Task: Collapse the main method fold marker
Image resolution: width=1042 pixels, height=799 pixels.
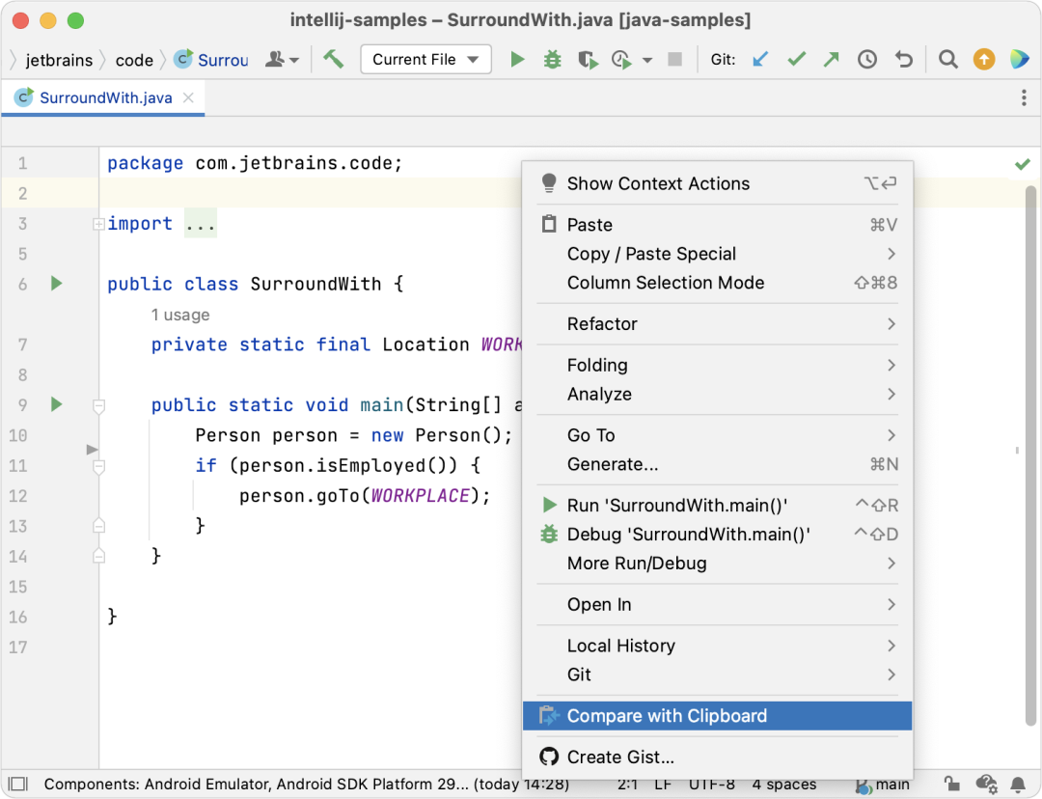Action: click(98, 405)
